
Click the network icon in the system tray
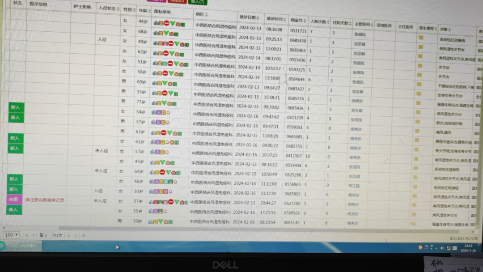pyautogui.click(x=449, y=248)
